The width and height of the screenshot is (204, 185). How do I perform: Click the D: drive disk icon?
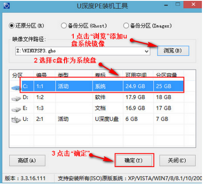[x=16, y=99]
